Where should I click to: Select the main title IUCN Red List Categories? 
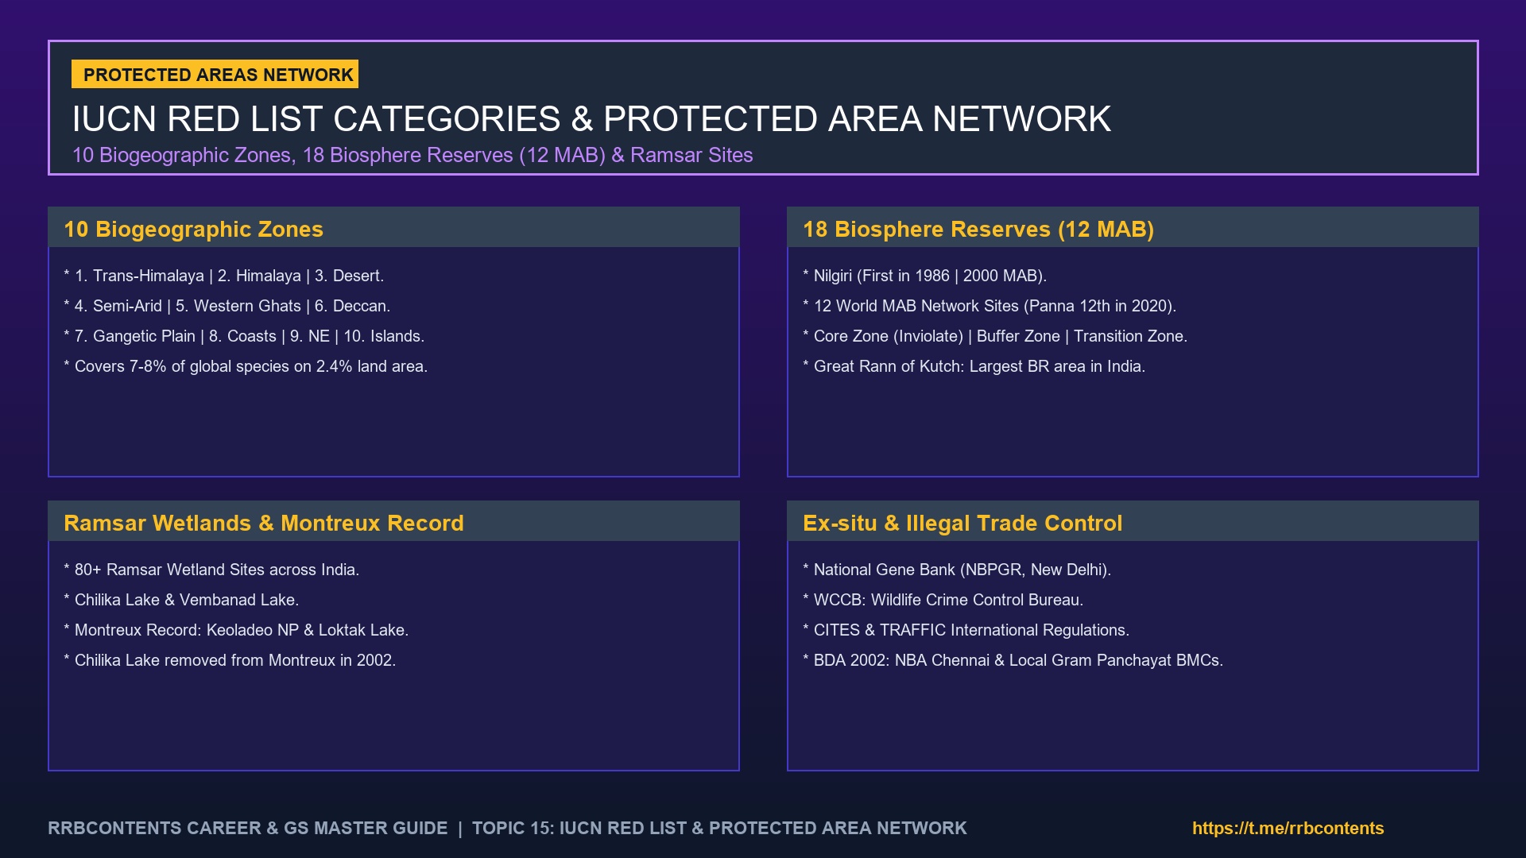tap(591, 119)
